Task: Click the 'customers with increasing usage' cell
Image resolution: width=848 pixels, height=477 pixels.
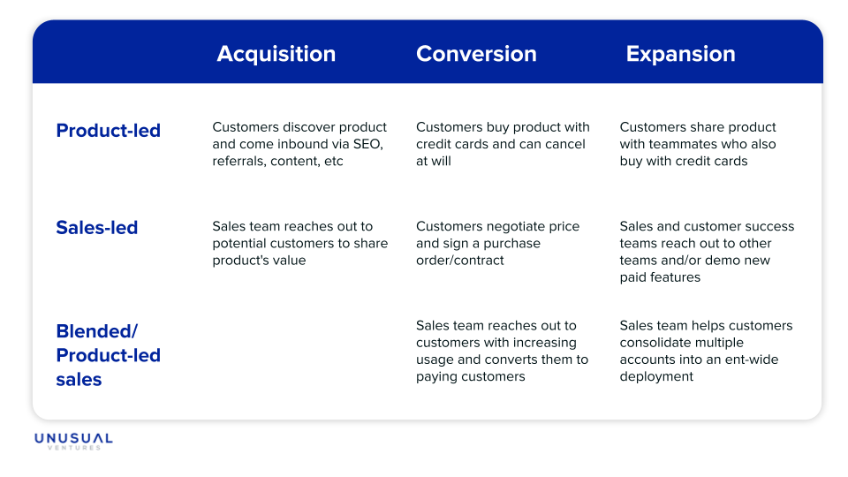Action: (502, 351)
